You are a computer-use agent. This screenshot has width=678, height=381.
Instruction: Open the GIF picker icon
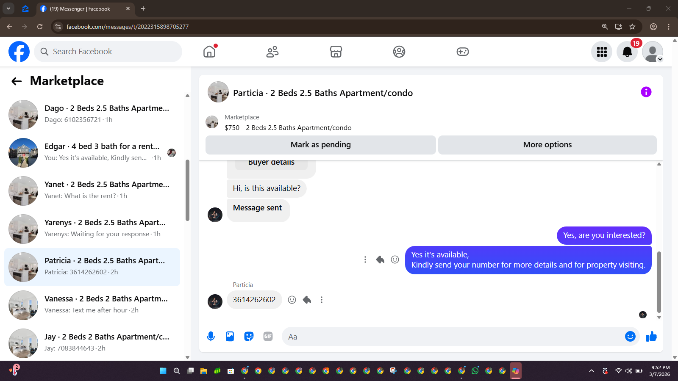(268, 337)
